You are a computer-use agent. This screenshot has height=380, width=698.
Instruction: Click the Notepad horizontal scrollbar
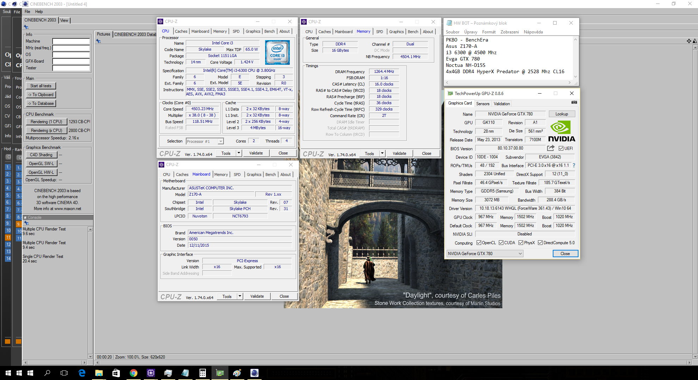[508, 82]
